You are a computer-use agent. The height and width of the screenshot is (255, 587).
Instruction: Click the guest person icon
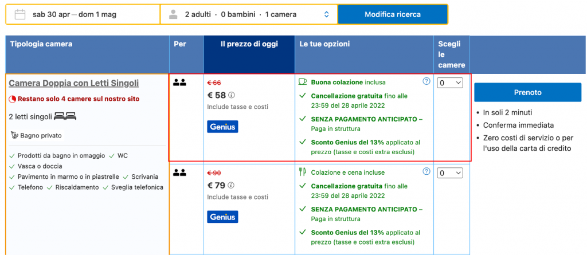[173, 14]
